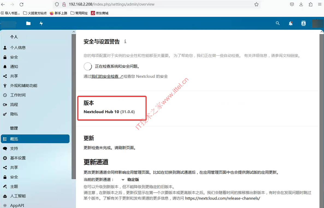
Task: Click the info icon beside 安全与设置警告
Action: tap(125, 41)
